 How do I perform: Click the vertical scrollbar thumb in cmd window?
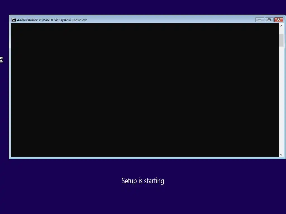click(x=281, y=40)
